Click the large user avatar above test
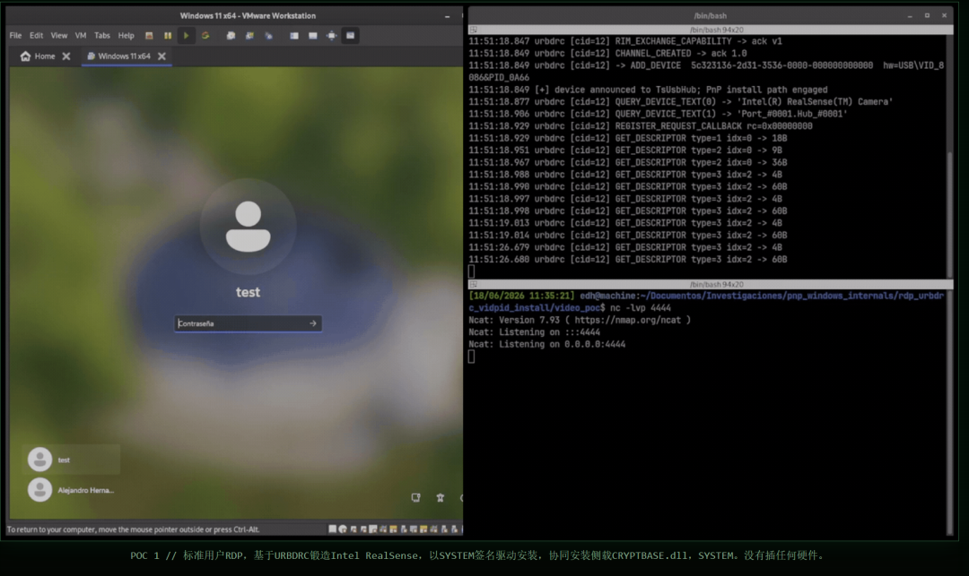 248,227
